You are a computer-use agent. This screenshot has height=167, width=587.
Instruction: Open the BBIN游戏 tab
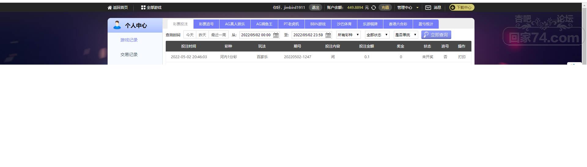[x=318, y=24]
